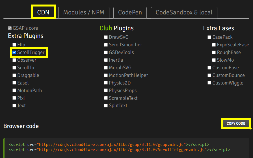Check the ScrollTo plugin box

coord(14,68)
